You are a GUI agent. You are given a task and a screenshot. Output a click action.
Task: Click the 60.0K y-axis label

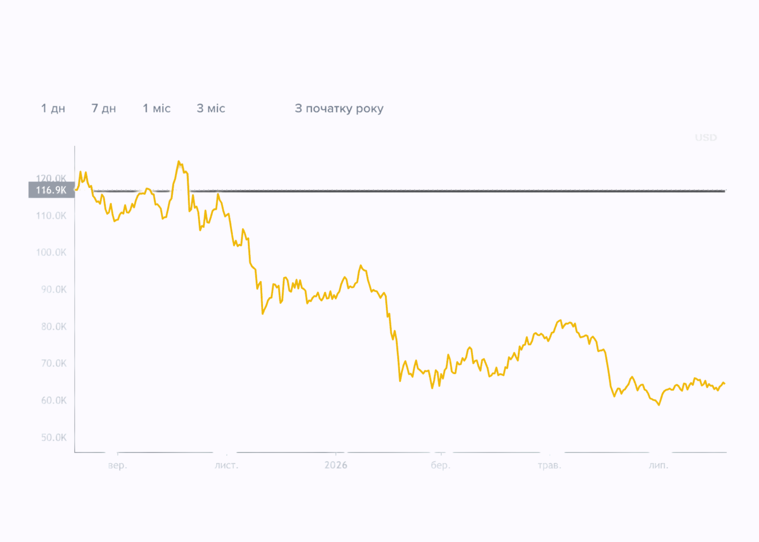click(x=54, y=400)
